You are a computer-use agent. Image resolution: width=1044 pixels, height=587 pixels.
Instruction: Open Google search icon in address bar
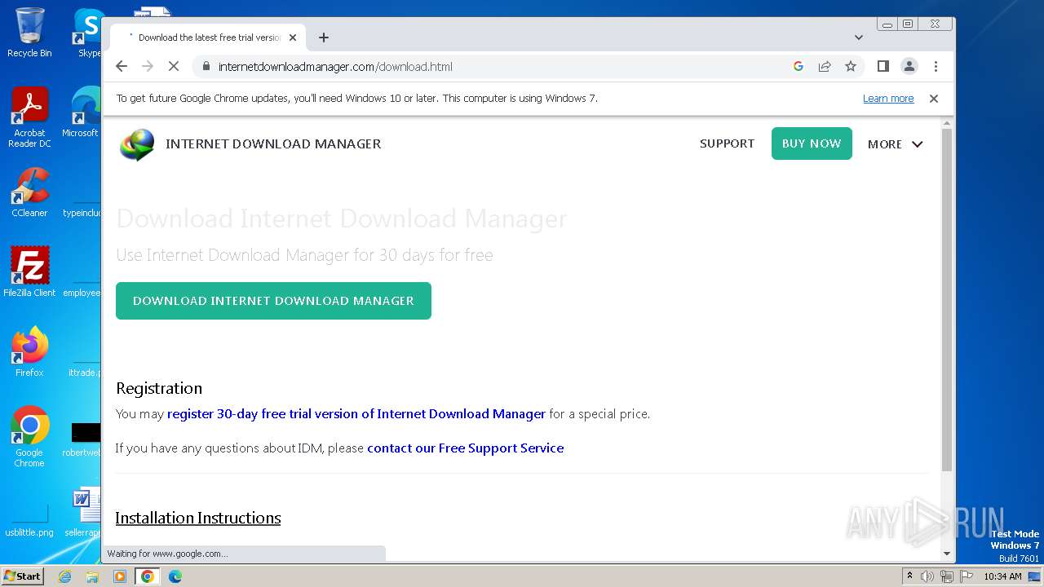coord(798,67)
